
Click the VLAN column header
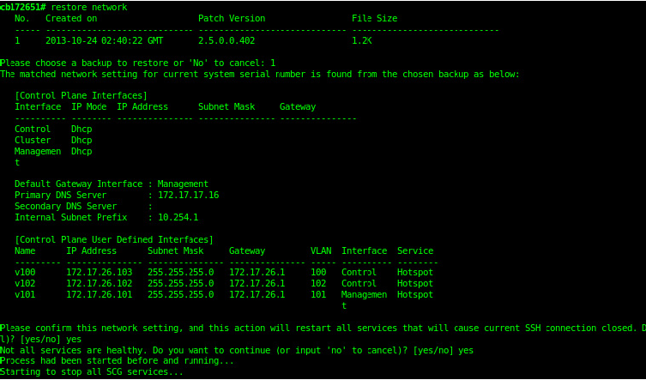click(321, 250)
